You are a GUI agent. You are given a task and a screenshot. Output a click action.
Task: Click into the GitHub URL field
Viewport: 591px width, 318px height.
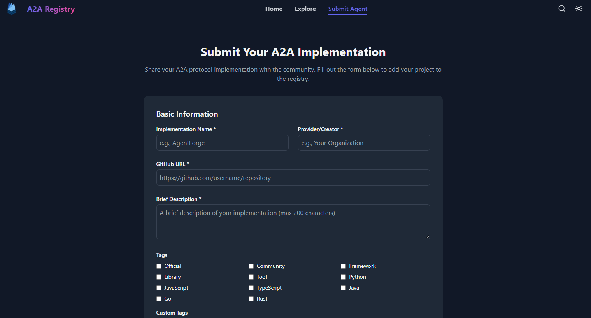click(293, 178)
